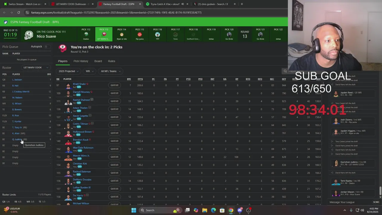The image size is (382, 215).
Task: Go back in browser
Action: [4, 13]
